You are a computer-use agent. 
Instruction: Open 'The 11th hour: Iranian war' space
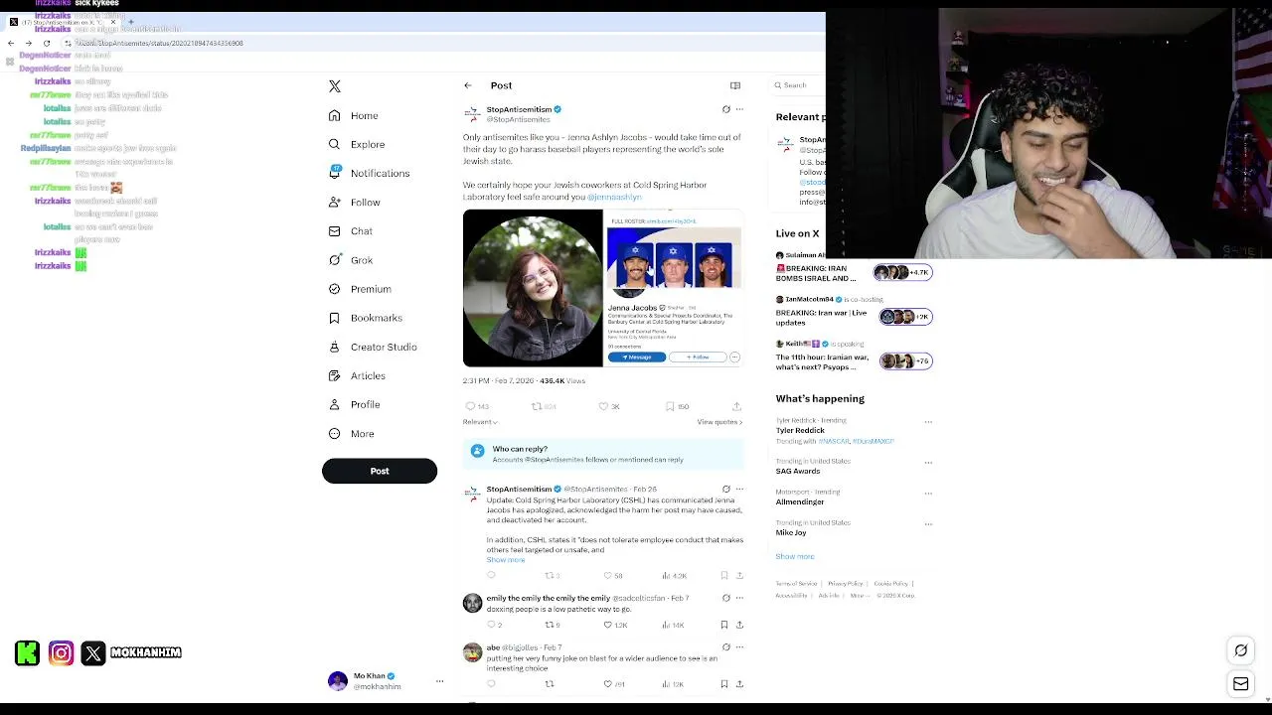(853, 357)
